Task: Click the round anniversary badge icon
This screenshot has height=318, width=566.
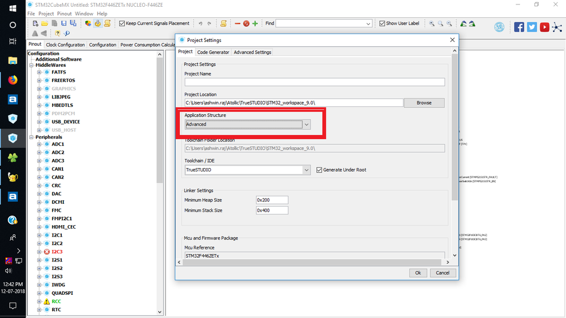Action: coord(499,27)
